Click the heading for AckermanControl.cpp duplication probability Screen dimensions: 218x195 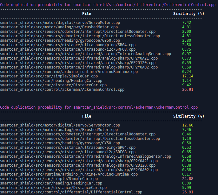99,107
